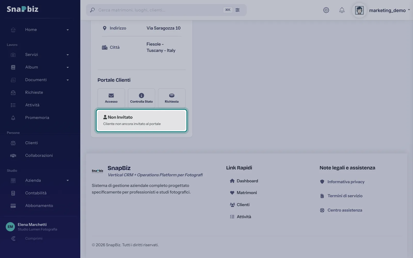Viewport: 413px width, 258px height.
Task: Click the Collaborazioni handshake icon
Action: (13, 156)
